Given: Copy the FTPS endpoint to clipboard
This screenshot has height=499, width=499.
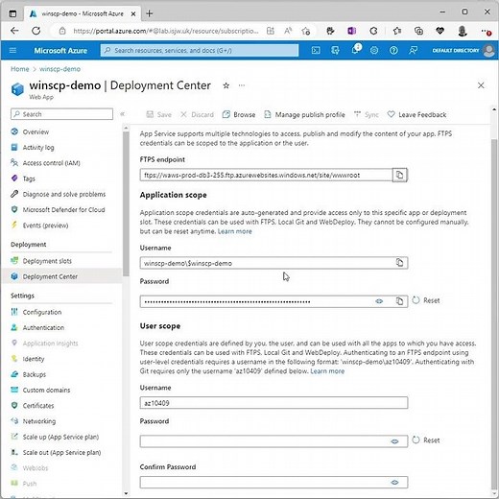Looking at the screenshot, I should 399,175.
